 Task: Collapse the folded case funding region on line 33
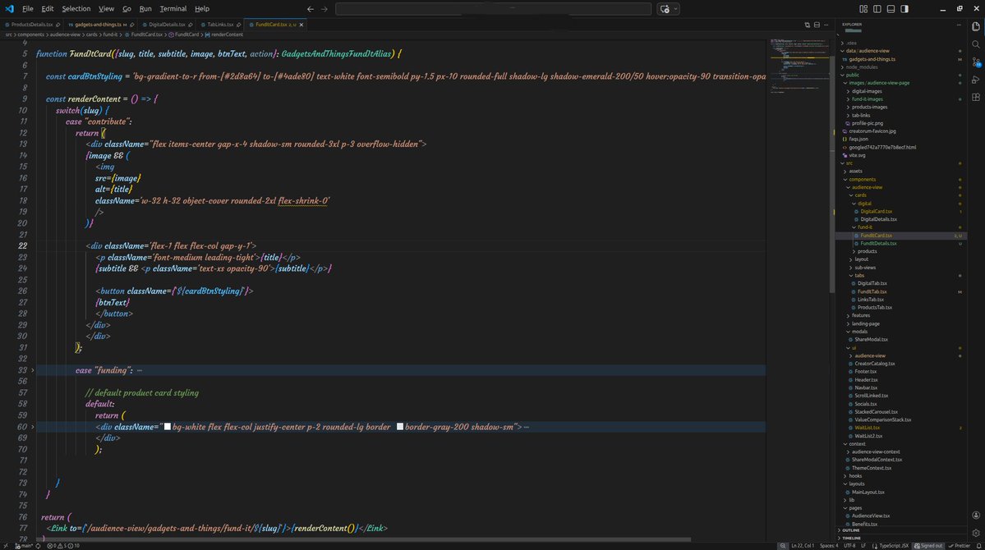[x=33, y=369]
